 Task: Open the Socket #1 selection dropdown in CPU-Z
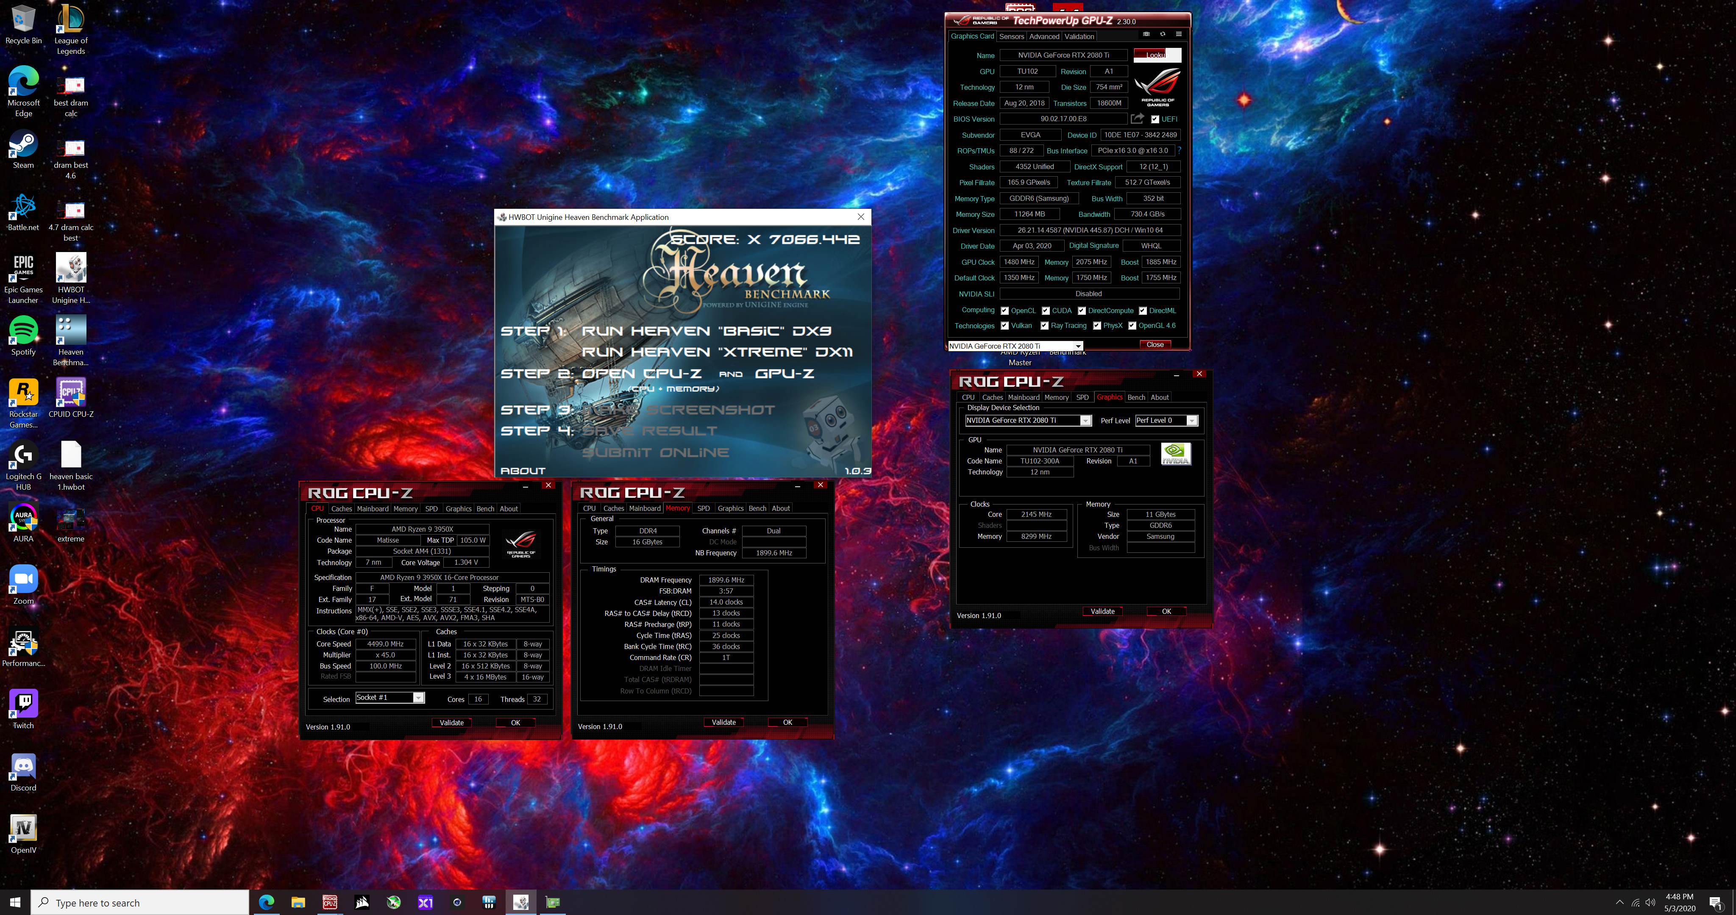click(389, 697)
